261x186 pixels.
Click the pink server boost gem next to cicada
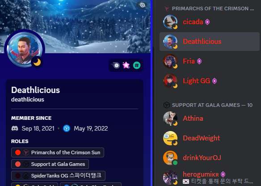pyautogui.click(x=207, y=22)
